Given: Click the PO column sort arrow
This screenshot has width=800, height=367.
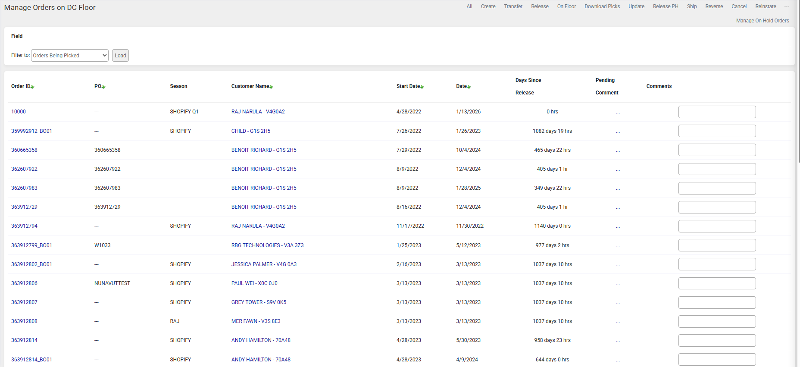Looking at the screenshot, I should [x=103, y=87].
